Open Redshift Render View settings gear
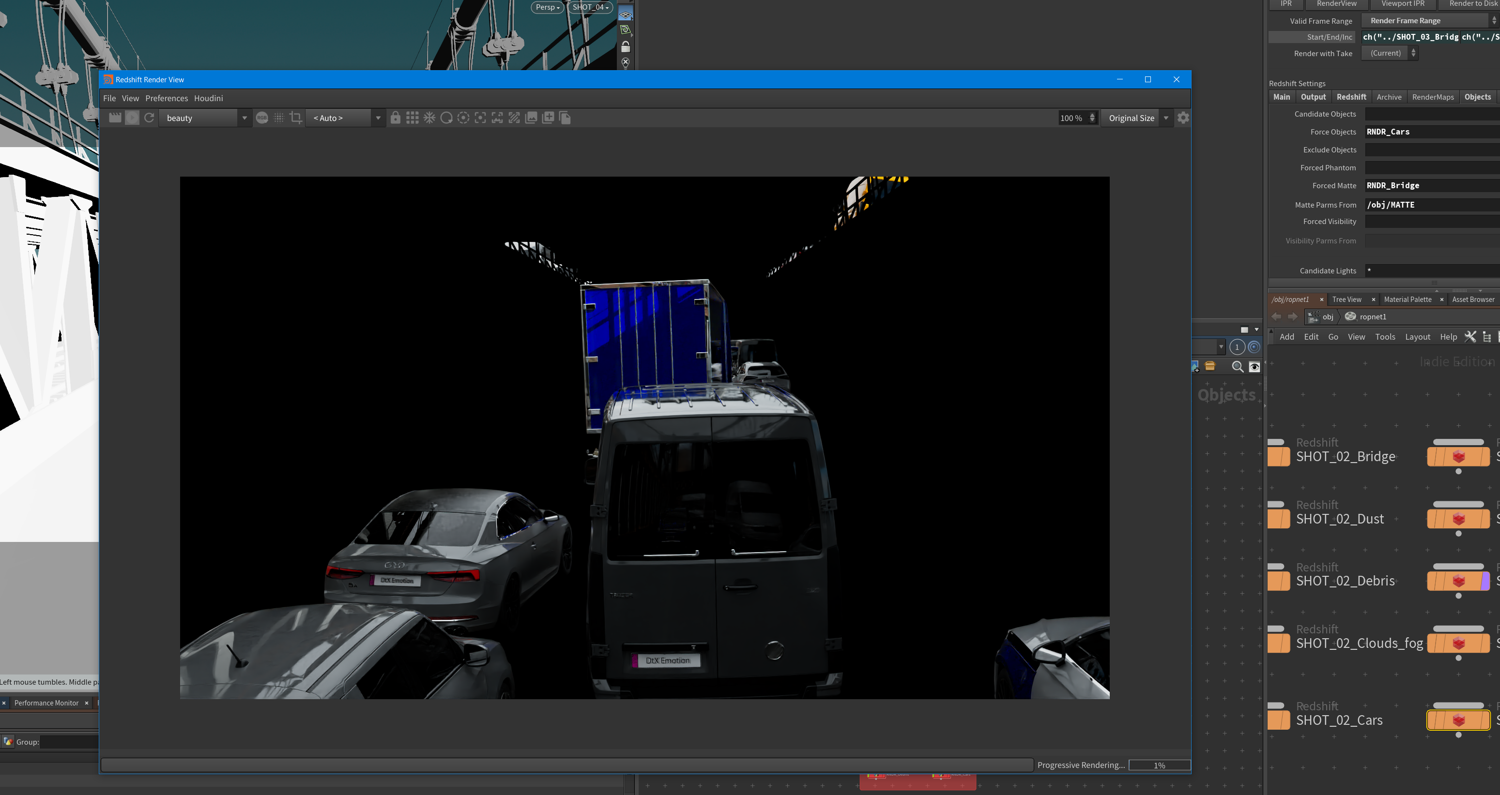Viewport: 1500px width, 795px height. click(x=1183, y=118)
